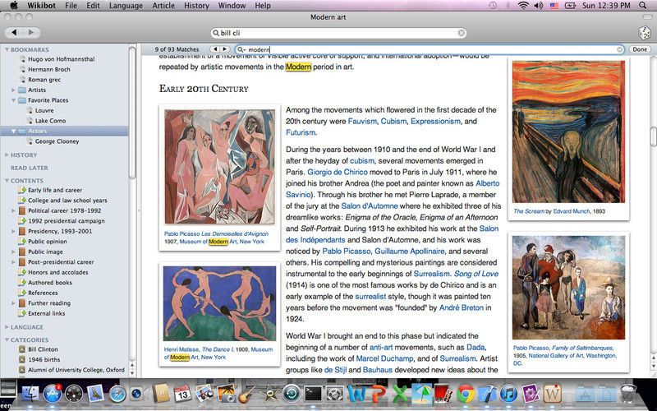Open the Marcel Duchamp link
Viewport: 657px width, 411px height.
click(384, 358)
